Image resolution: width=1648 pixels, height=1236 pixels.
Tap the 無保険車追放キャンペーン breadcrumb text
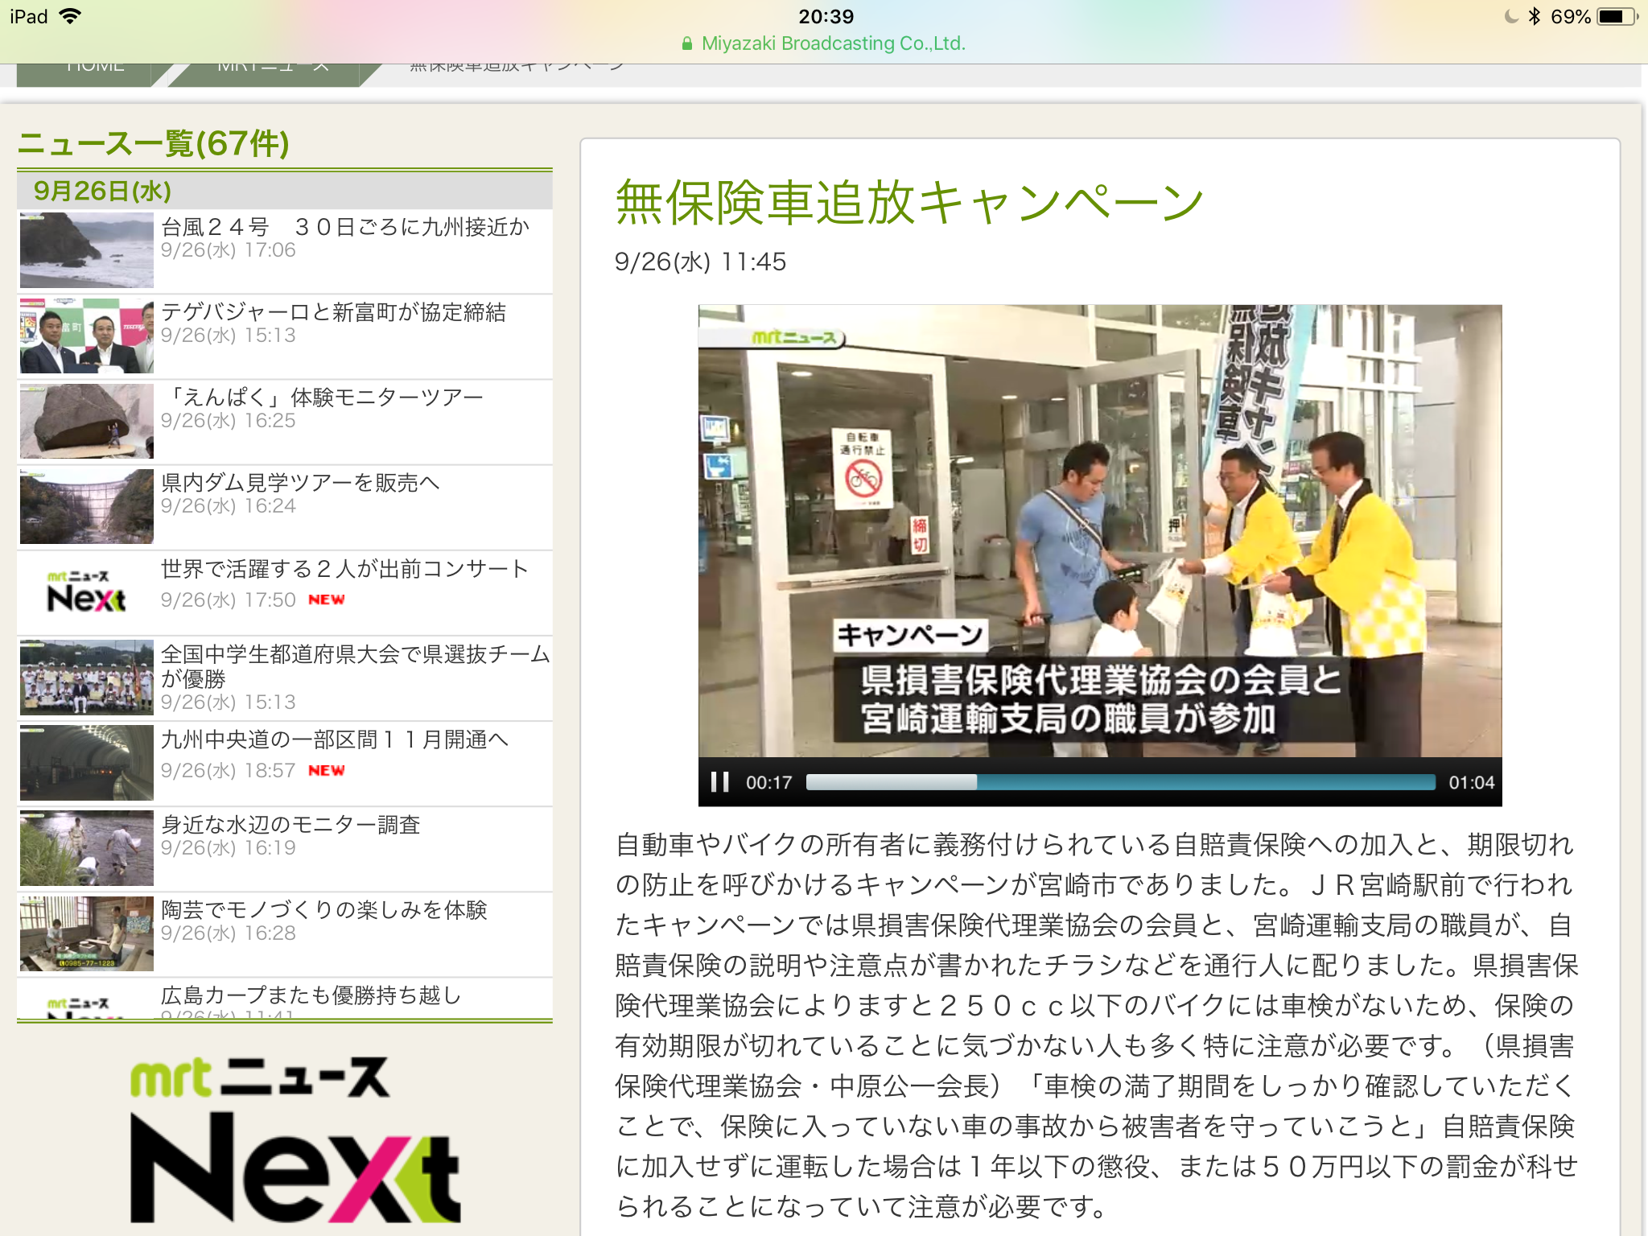(517, 68)
